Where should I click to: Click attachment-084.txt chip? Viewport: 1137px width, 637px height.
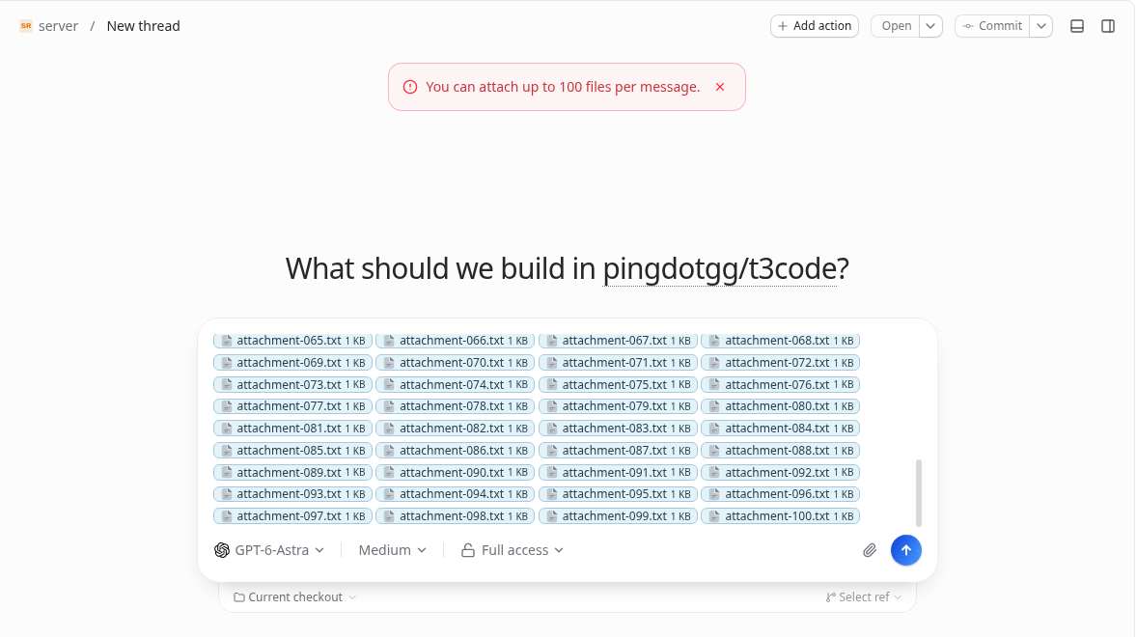tap(780, 429)
